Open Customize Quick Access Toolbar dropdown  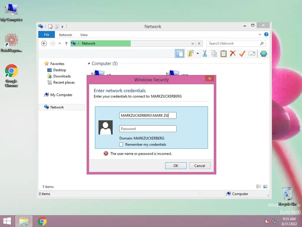coord(63,27)
